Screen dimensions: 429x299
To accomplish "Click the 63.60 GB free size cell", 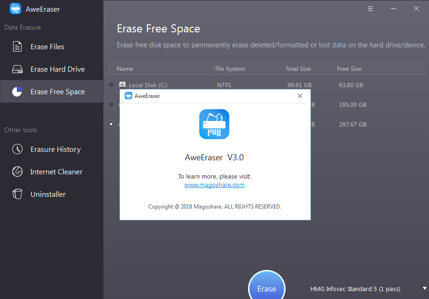I will pyautogui.click(x=351, y=85).
